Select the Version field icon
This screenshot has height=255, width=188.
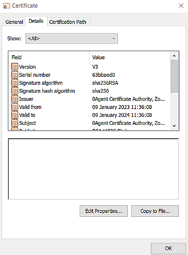15,67
